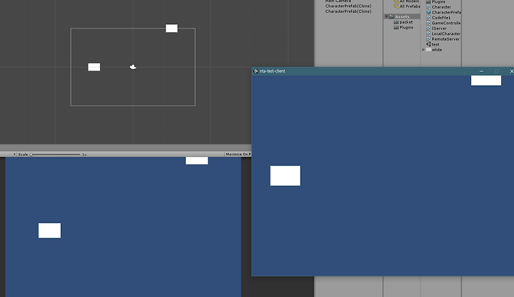Select white character on camera frame top edge

[171, 28]
